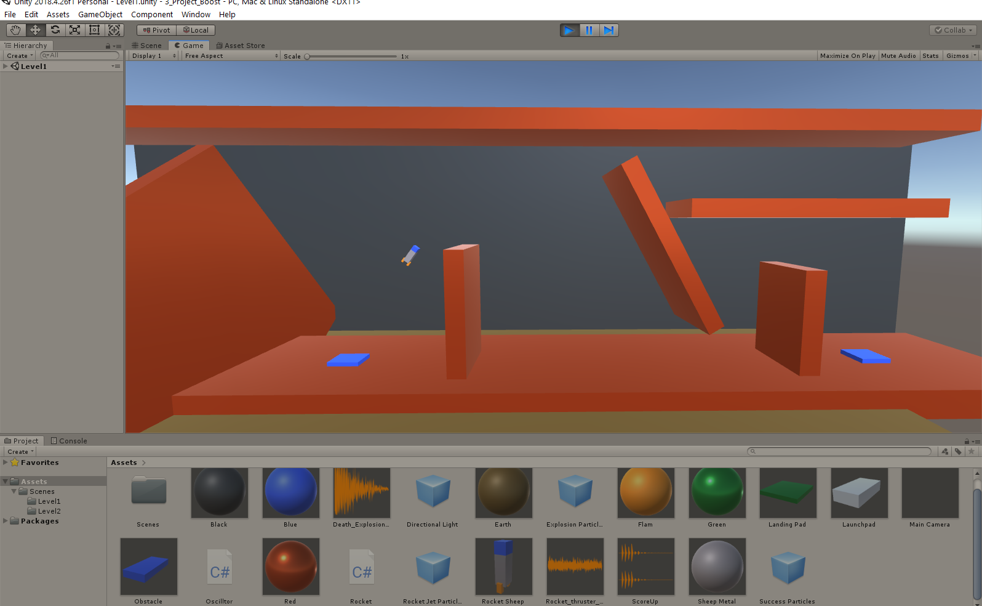Select the Rocket Sheep prefab
Image resolution: width=982 pixels, height=606 pixels.
[503, 572]
